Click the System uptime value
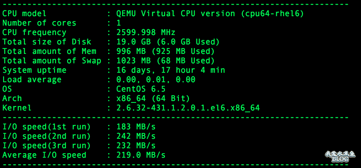Screen dimensions: 361x168 (171, 70)
